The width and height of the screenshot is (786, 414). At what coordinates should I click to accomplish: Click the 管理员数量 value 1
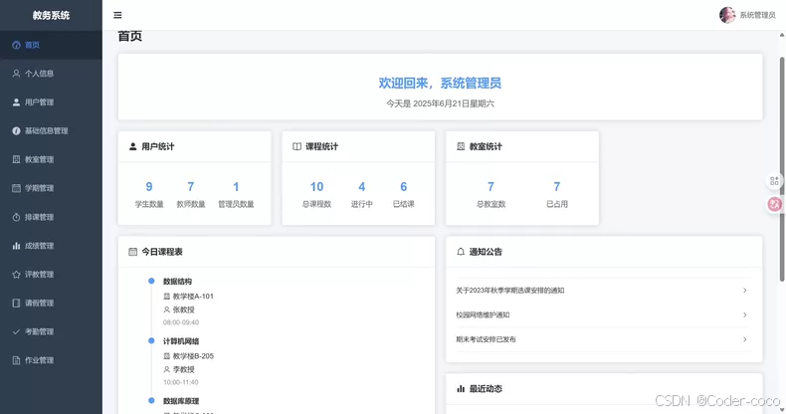[236, 186]
